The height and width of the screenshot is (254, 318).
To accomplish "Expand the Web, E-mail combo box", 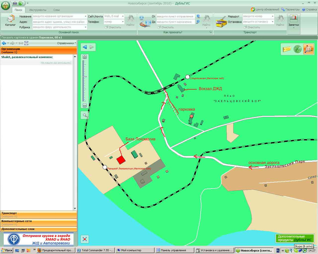I will coord(123,16).
